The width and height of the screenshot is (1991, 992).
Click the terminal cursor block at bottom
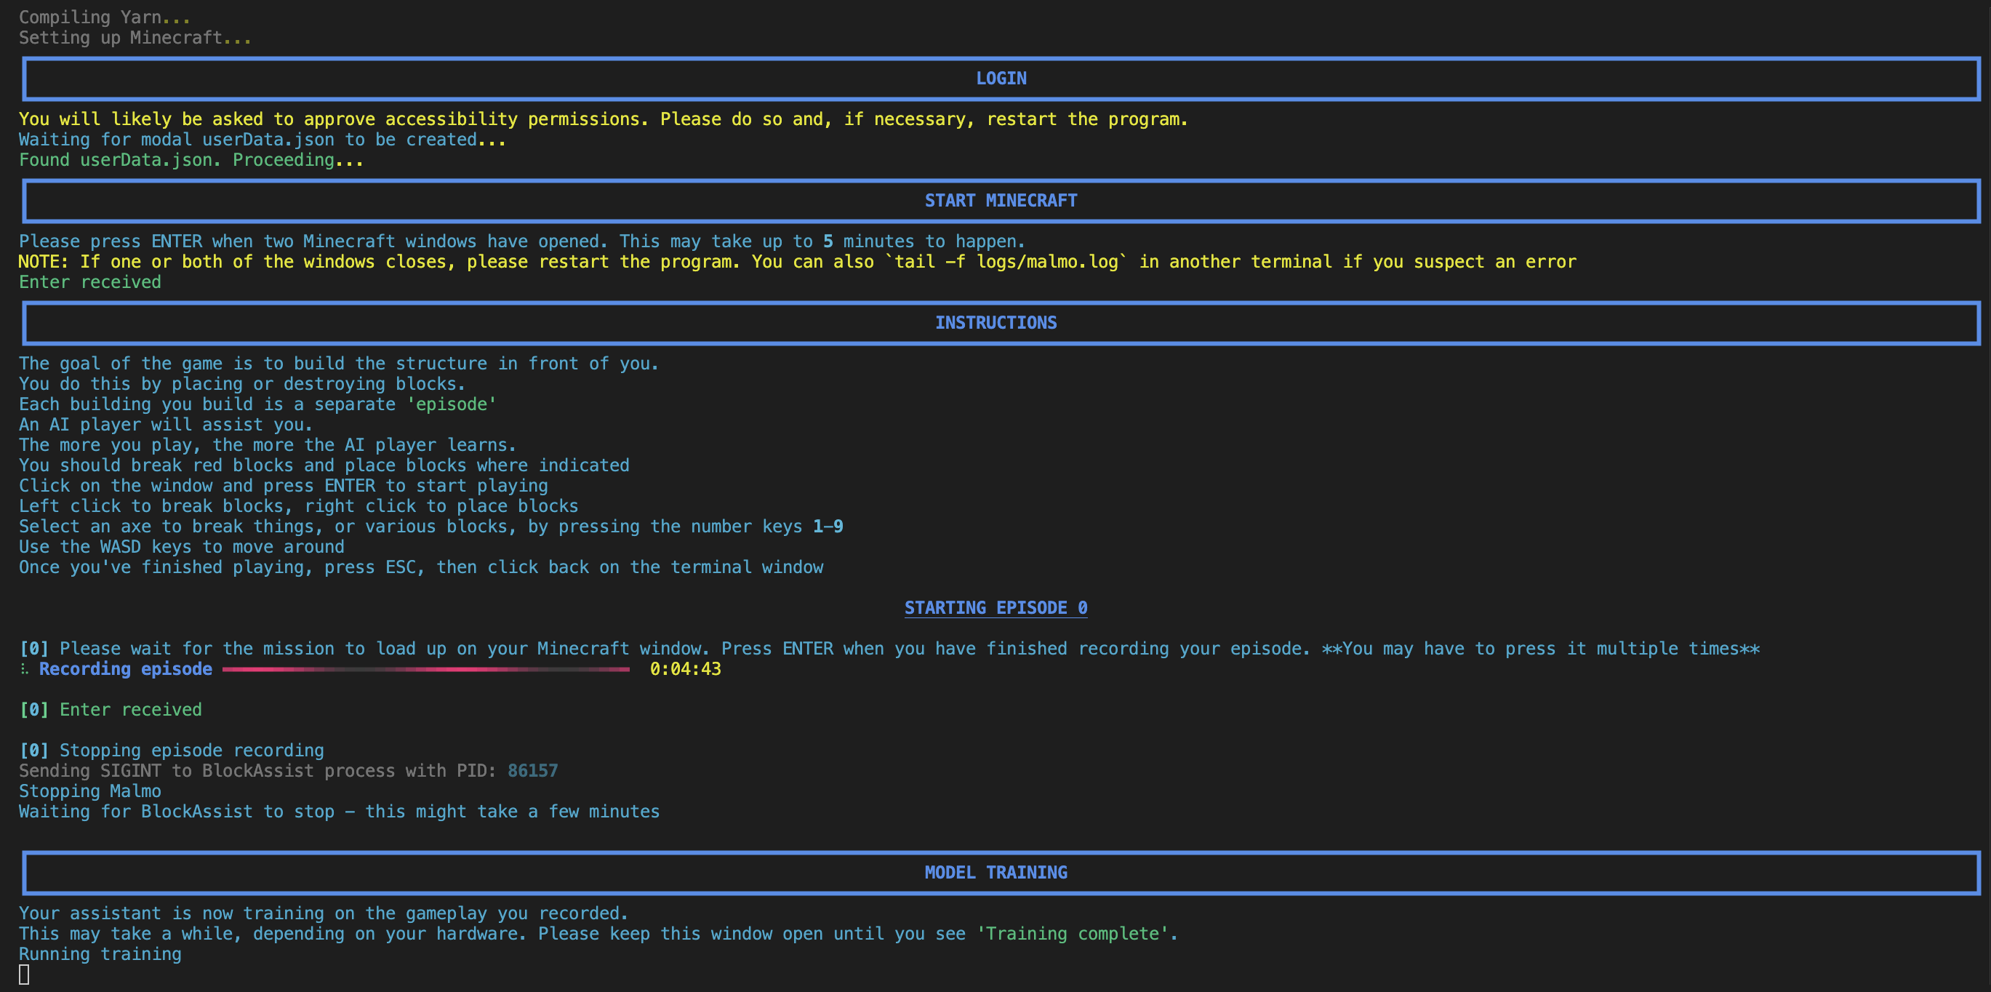[24, 975]
